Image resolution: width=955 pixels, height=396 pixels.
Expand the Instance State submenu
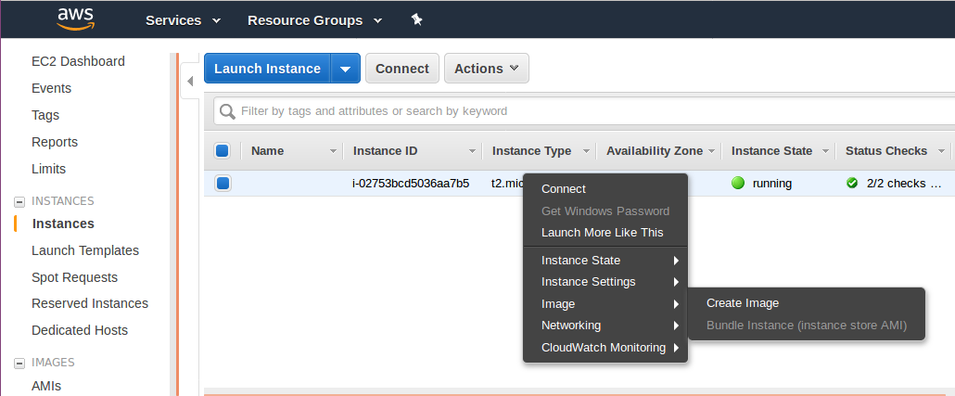605,261
